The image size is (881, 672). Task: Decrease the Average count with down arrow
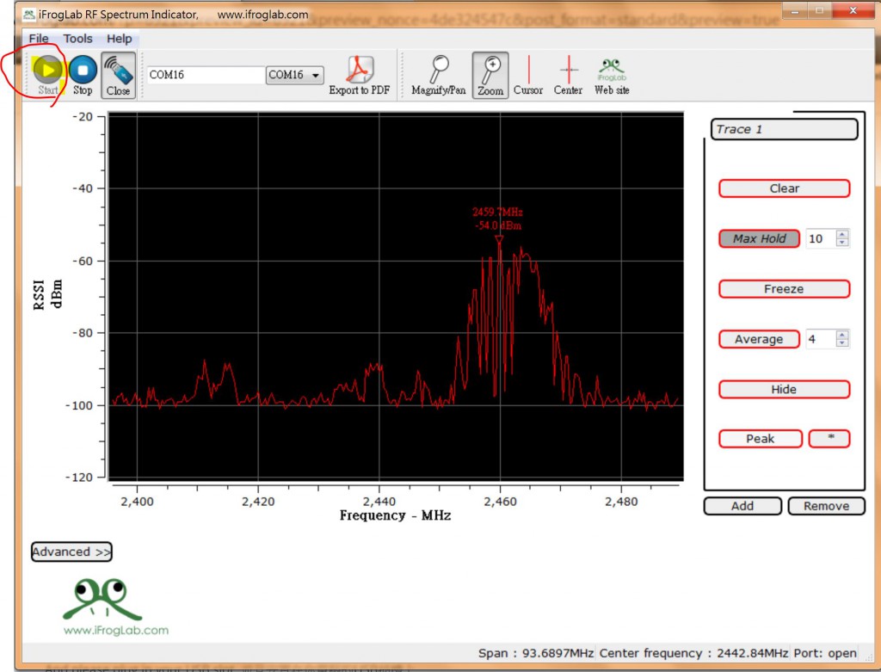pos(842,343)
